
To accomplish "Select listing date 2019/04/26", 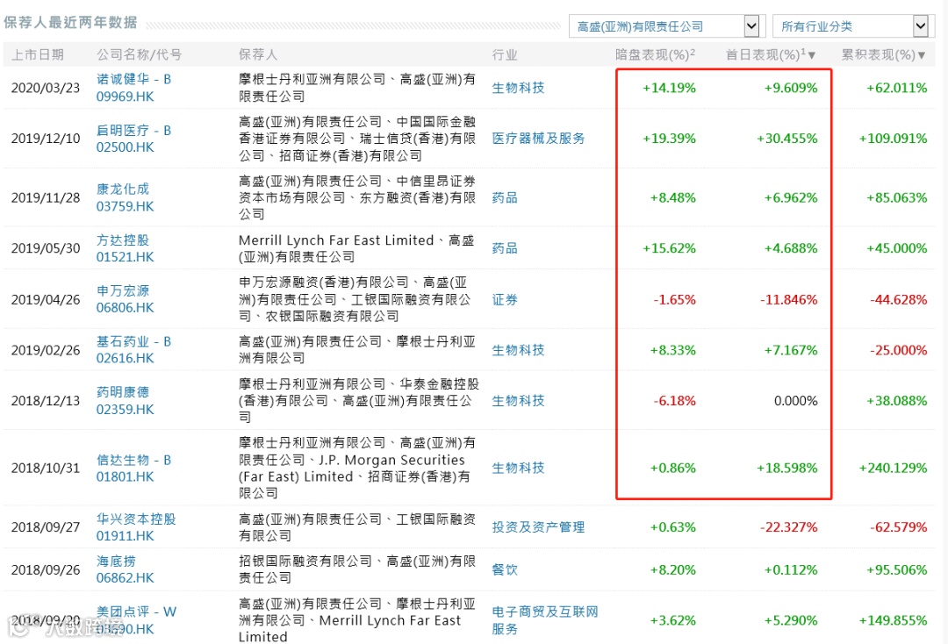I will pyautogui.click(x=46, y=300).
